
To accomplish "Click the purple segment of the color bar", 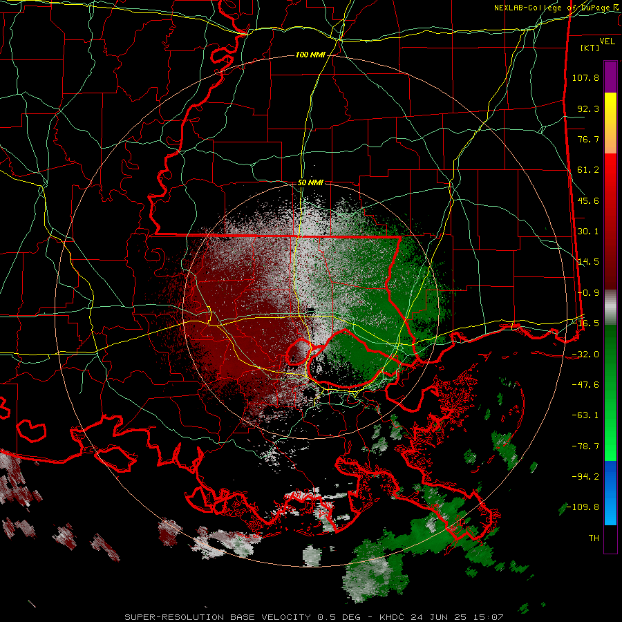I will click(610, 77).
